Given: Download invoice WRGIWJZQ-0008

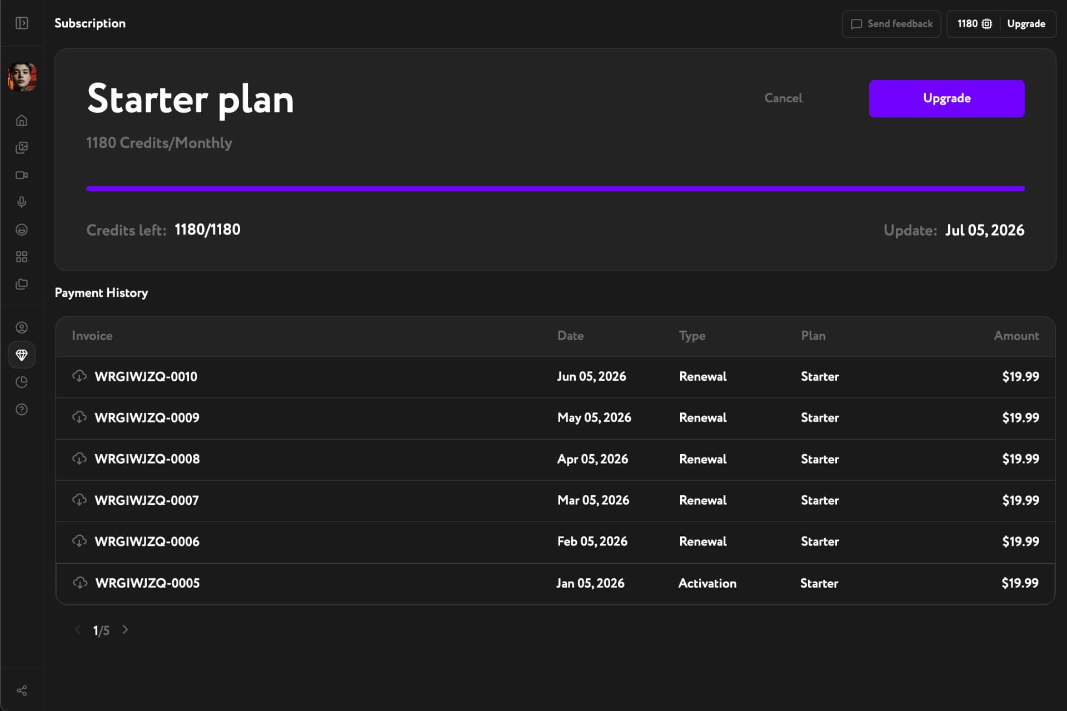Looking at the screenshot, I should point(79,459).
